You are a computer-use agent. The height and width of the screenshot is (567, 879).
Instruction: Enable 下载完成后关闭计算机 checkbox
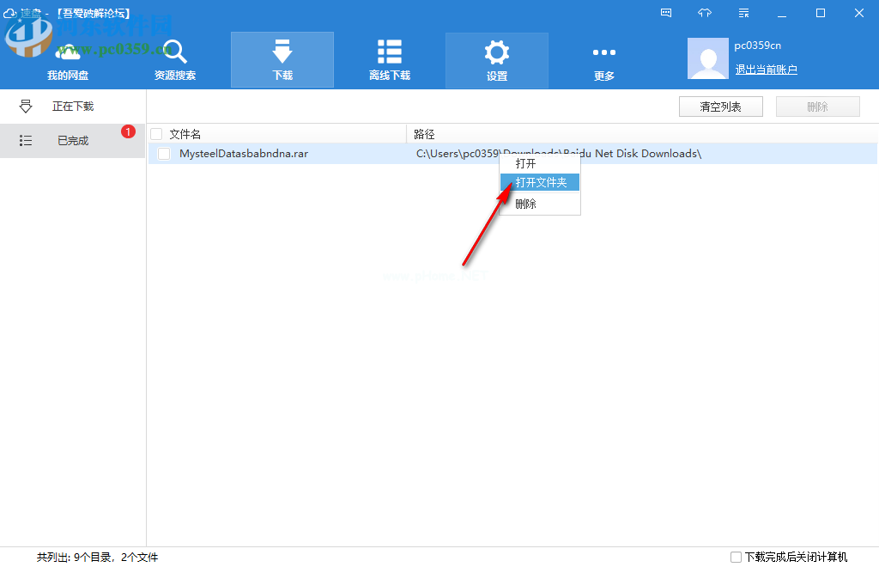(x=736, y=557)
